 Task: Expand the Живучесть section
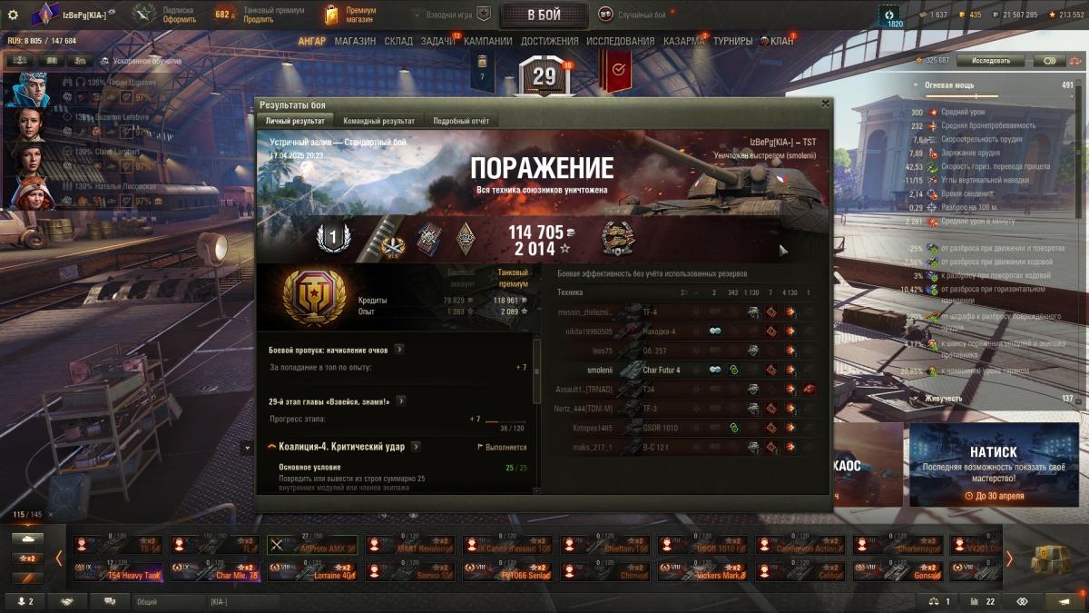tap(916, 398)
